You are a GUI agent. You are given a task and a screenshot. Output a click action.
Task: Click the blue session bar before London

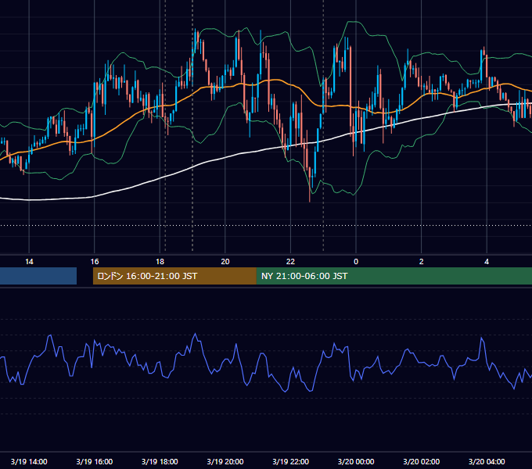coord(38,276)
